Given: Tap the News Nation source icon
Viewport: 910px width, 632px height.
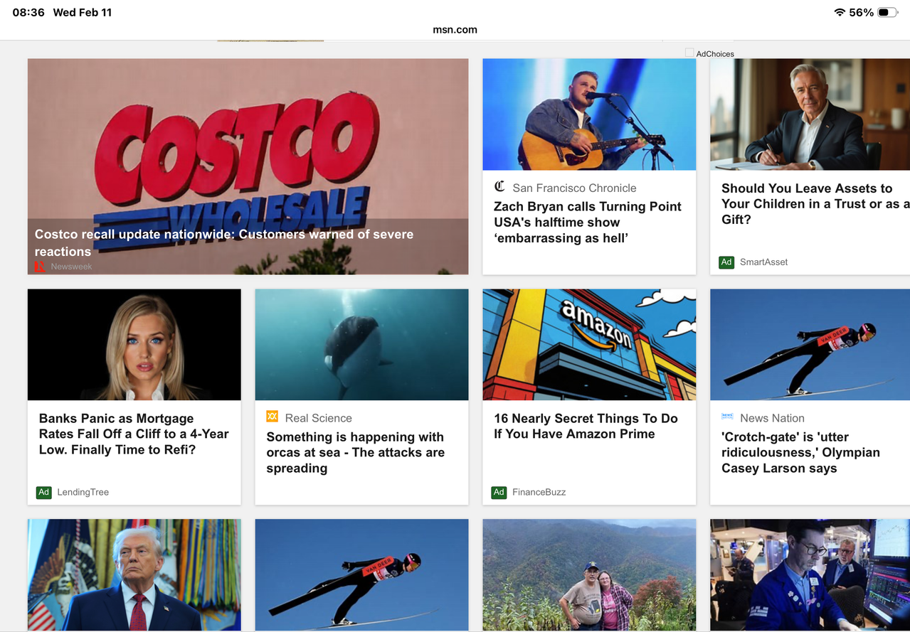Looking at the screenshot, I should (727, 417).
